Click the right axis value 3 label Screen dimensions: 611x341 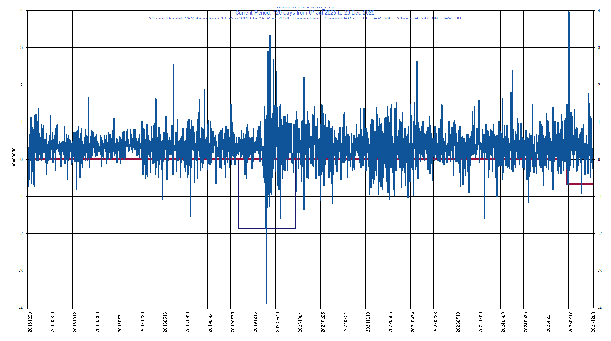point(599,48)
